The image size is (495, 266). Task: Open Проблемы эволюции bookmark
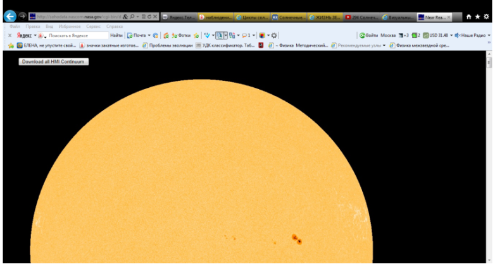click(x=168, y=45)
